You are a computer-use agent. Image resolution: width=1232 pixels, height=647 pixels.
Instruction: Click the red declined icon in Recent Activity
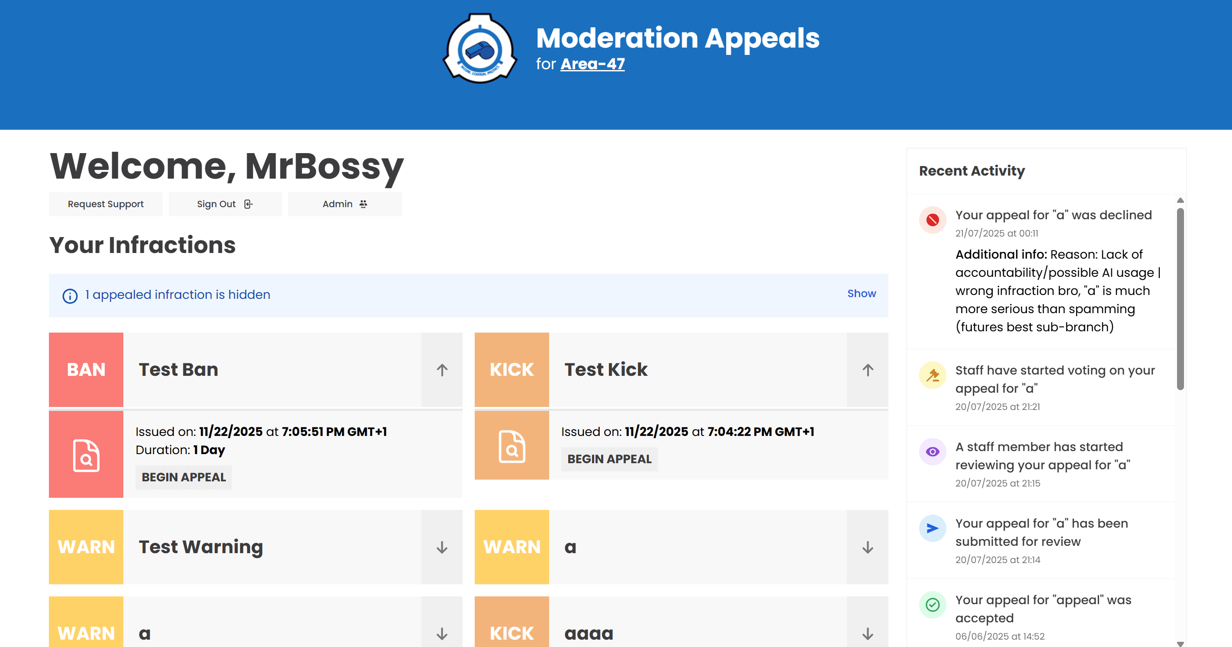[x=932, y=220]
